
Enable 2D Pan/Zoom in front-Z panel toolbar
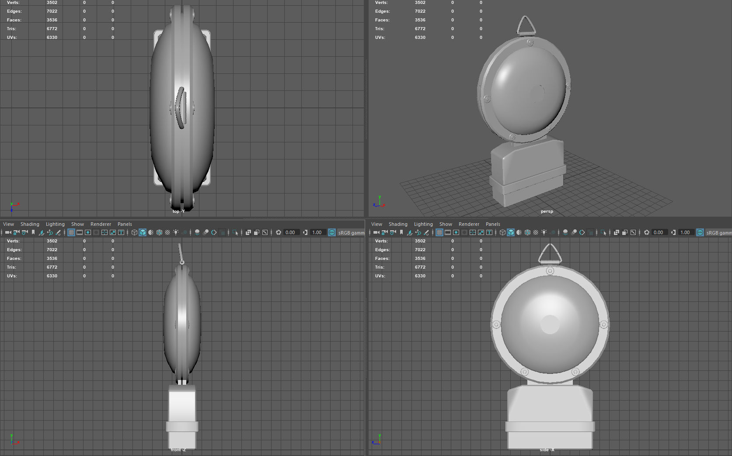(49, 232)
